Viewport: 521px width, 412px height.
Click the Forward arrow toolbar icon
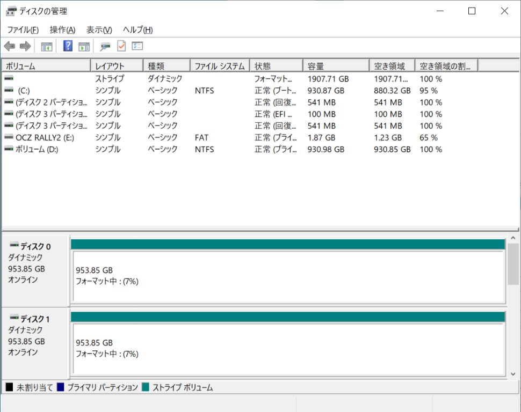(x=25, y=46)
